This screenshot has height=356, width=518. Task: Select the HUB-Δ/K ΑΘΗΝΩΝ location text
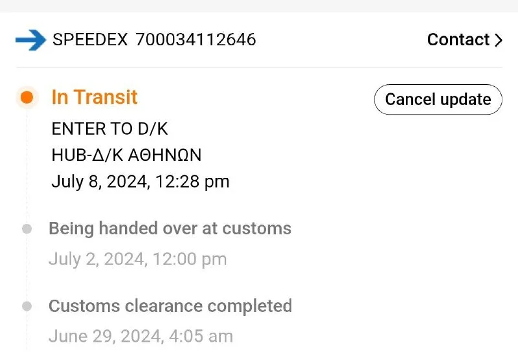[126, 155]
